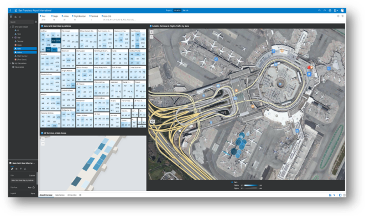Open the user profile avatar

342,10
